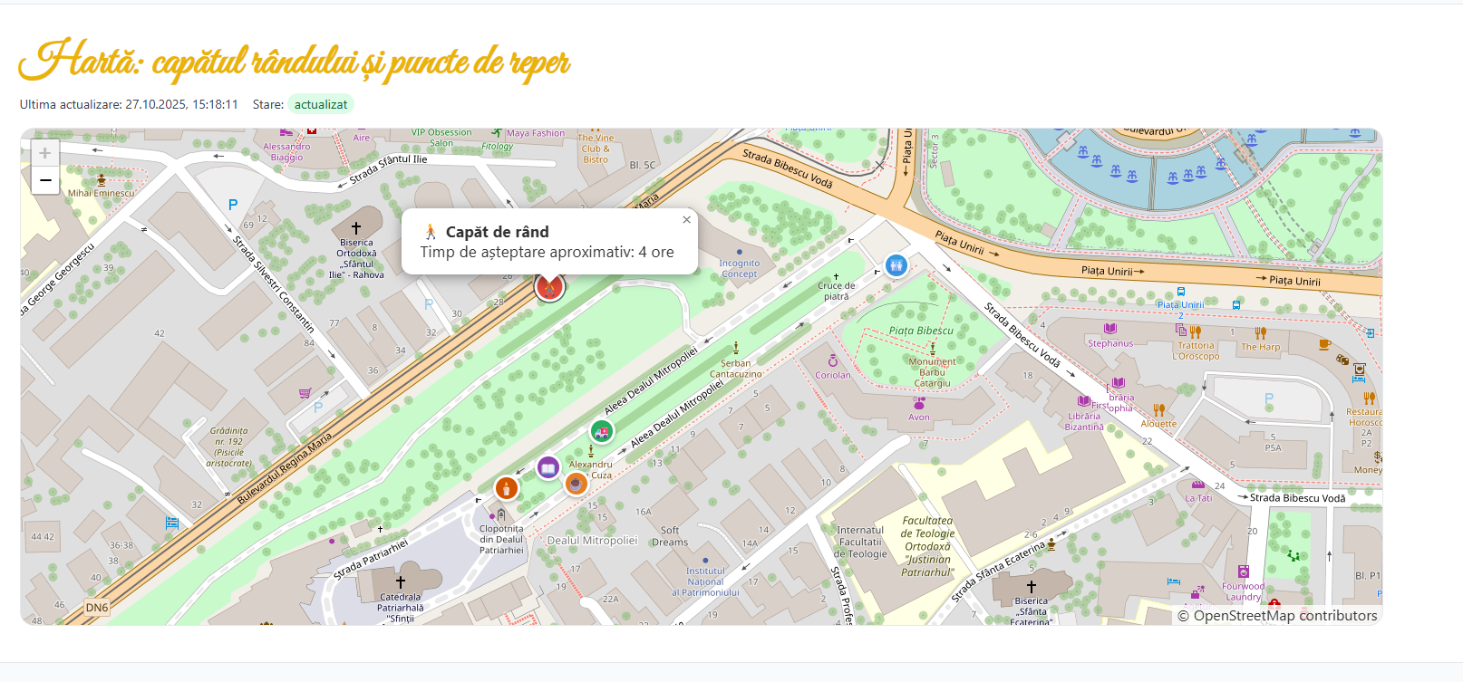Click the Coriolan shop icon on map
Screen dimensions: 1463x682
pyautogui.click(x=832, y=361)
